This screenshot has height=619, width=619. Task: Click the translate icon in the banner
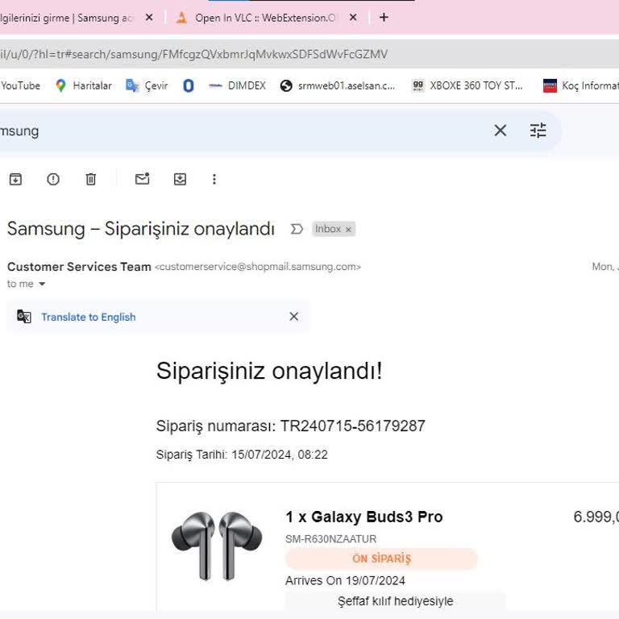tap(24, 317)
